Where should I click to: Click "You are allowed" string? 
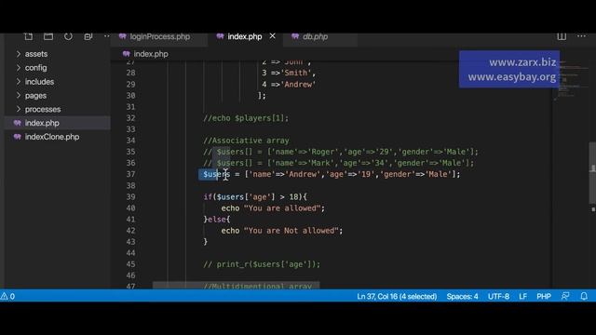pyautogui.click(x=282, y=208)
